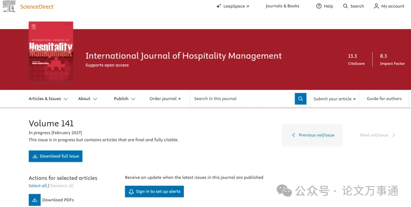Expand the About menu
This screenshot has height=207, width=411.
(88, 99)
